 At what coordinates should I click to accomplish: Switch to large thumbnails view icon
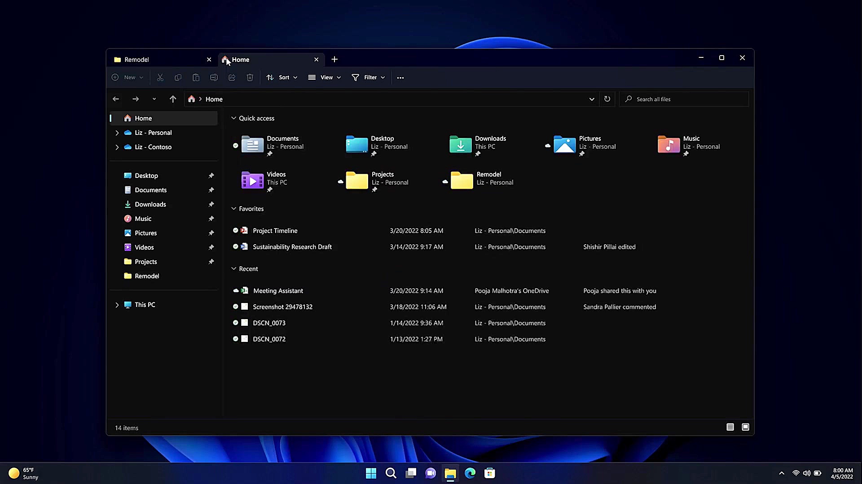[x=745, y=427]
